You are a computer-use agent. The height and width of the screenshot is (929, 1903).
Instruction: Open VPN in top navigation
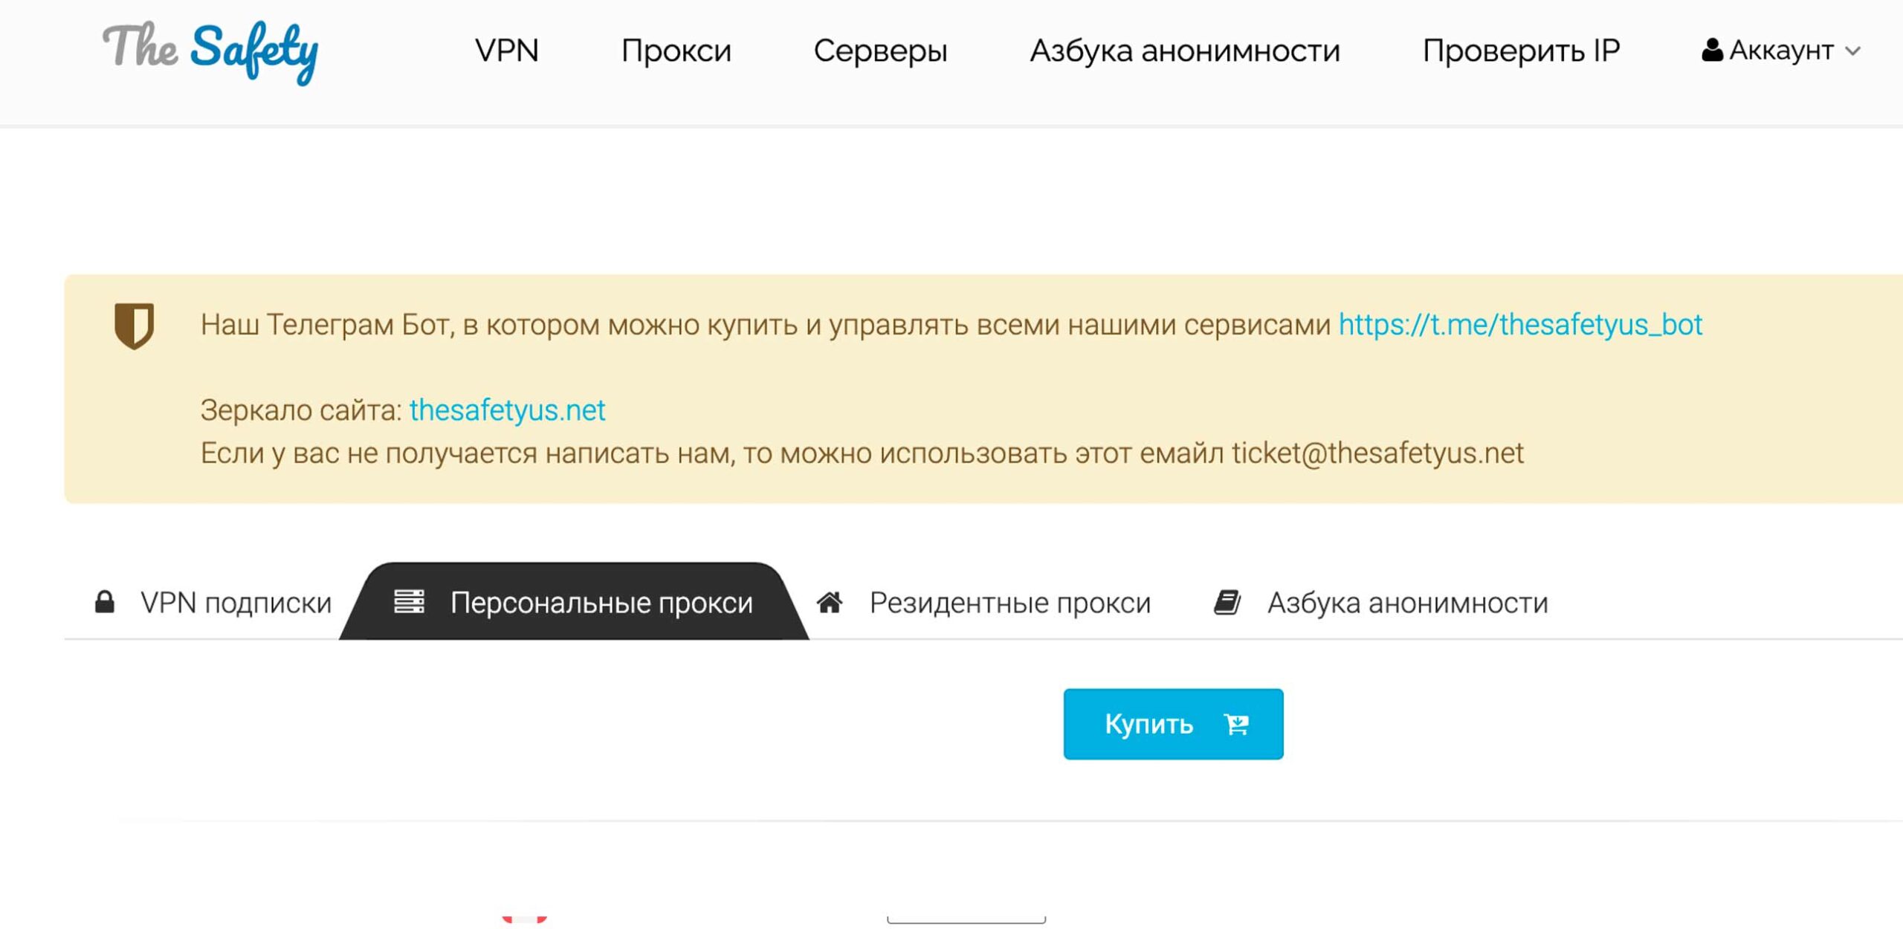[506, 51]
